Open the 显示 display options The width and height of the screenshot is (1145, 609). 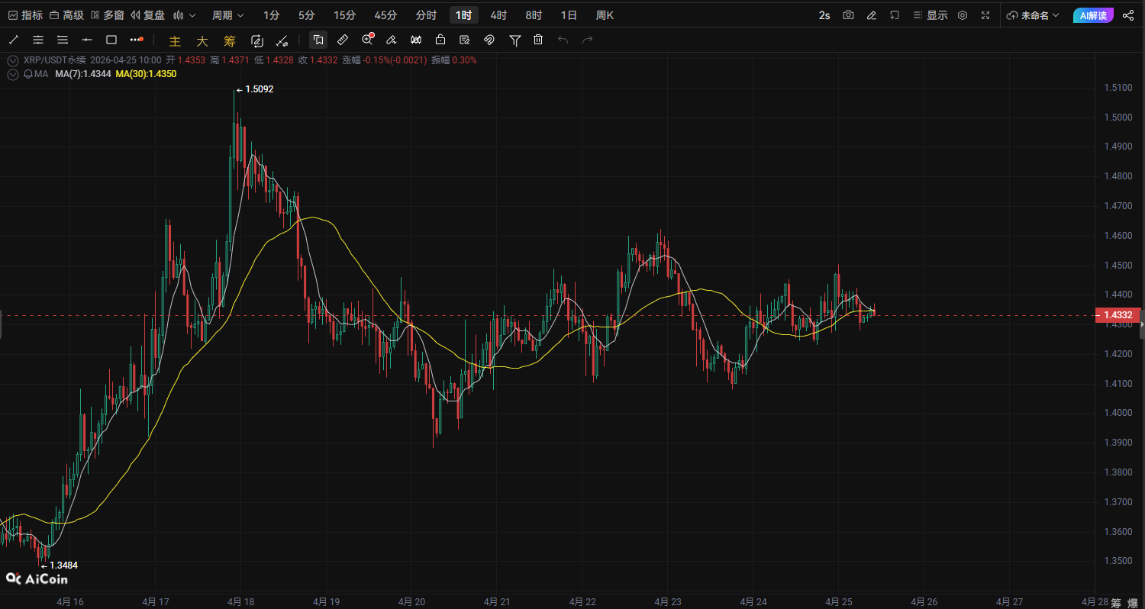click(931, 15)
